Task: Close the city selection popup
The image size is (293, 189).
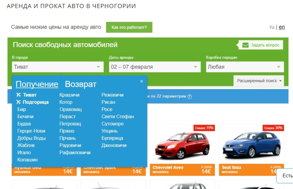Action: pos(141,81)
